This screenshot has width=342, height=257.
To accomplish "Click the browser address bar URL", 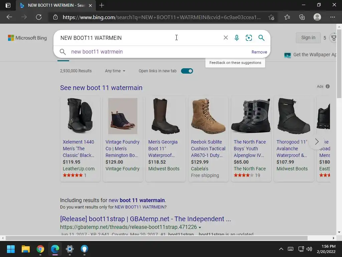I will click(x=161, y=17).
